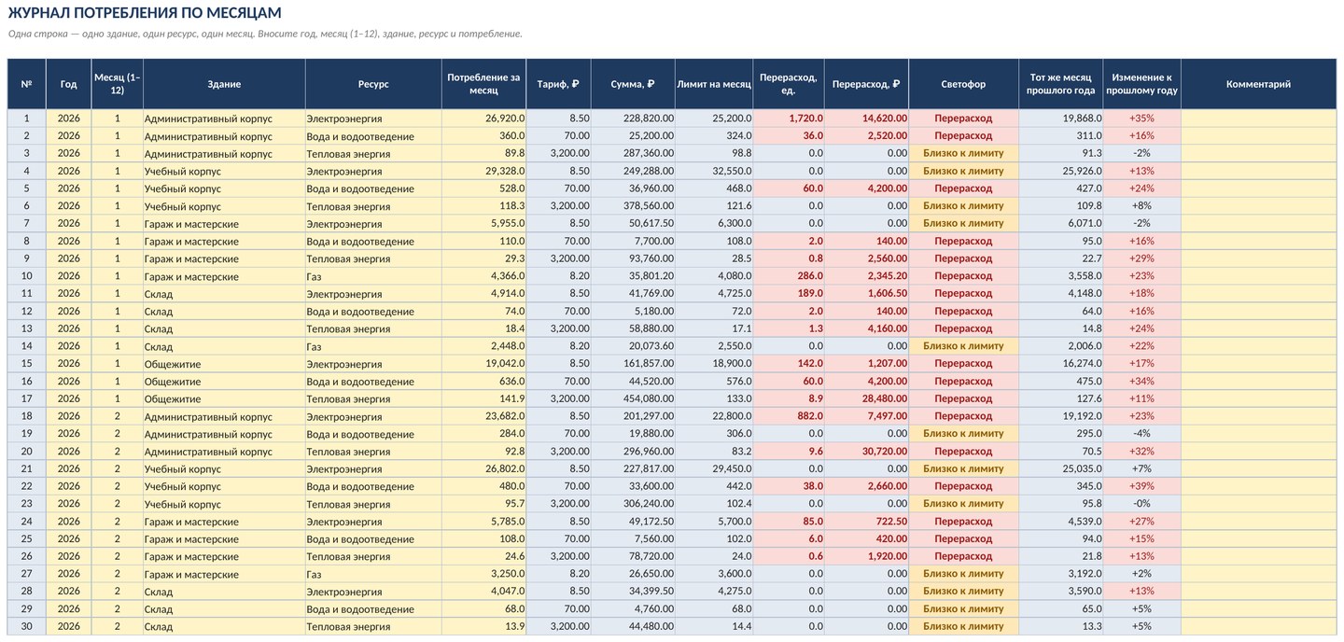Click the «Ресурс» column header

click(373, 84)
